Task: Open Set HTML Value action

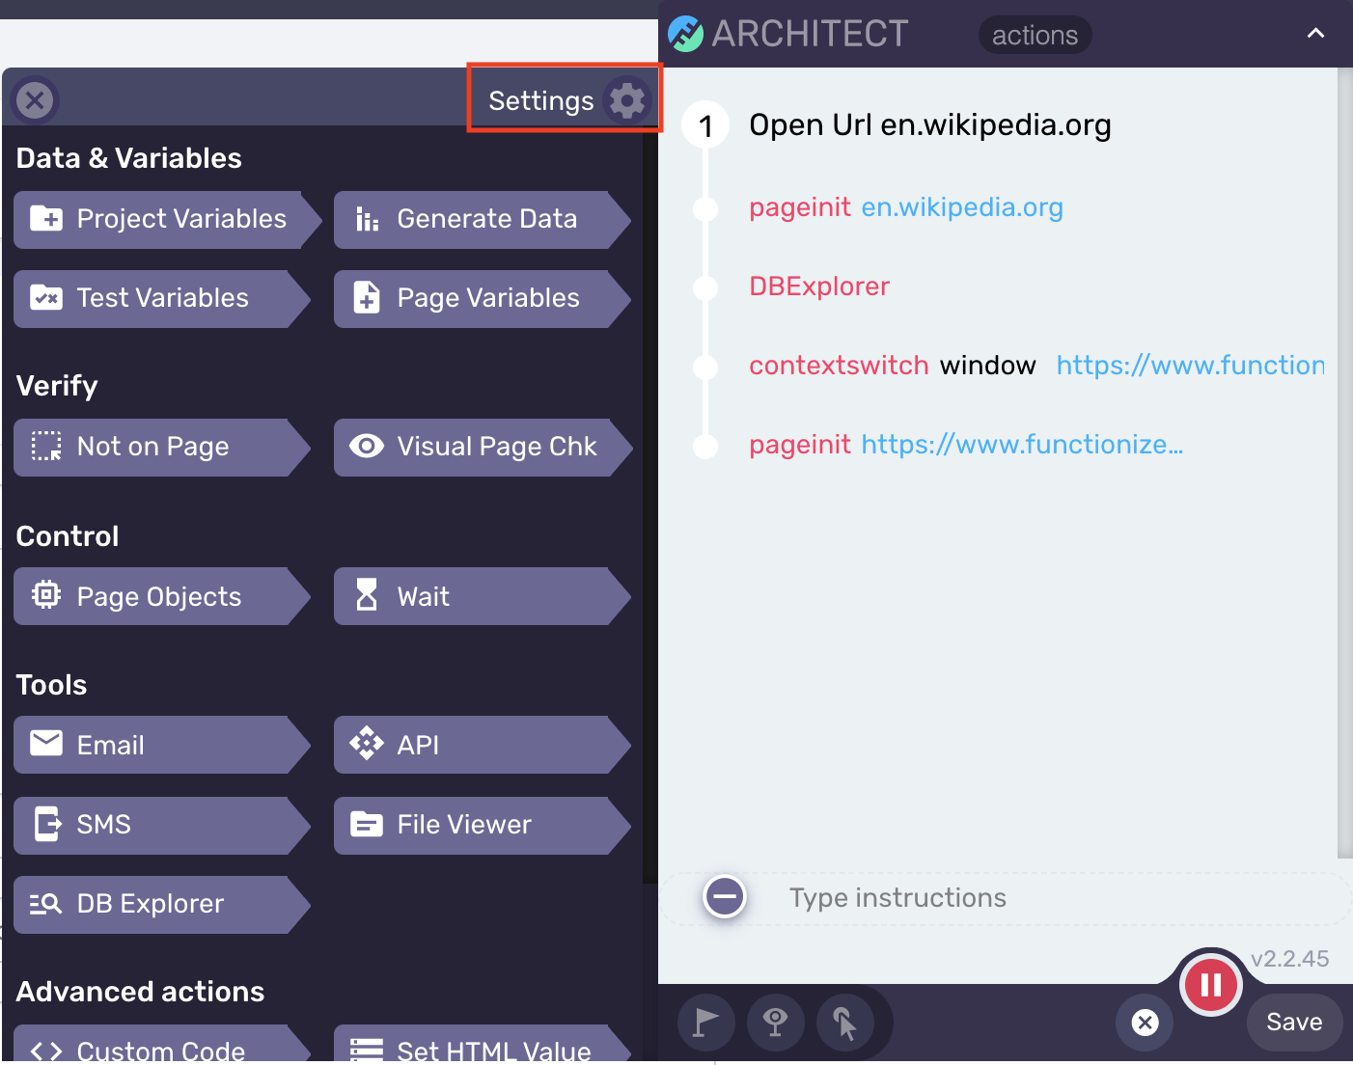Action: tap(482, 1046)
